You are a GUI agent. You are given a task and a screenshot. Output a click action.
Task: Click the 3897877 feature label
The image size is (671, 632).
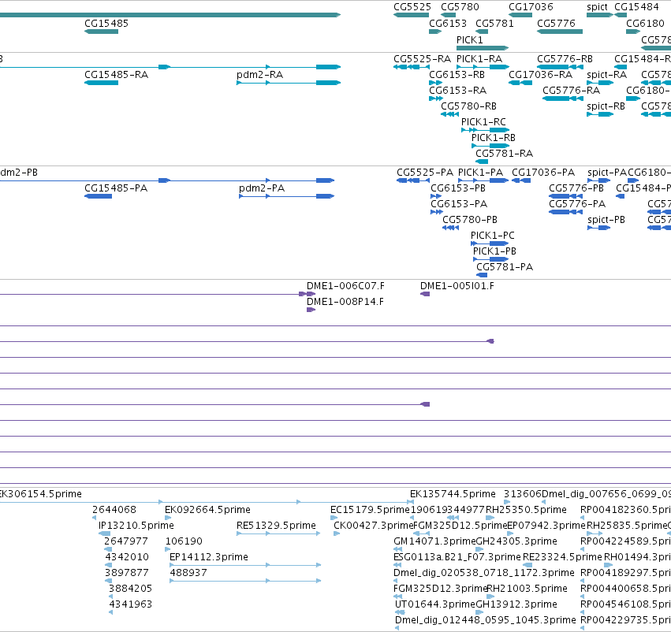click(x=127, y=573)
